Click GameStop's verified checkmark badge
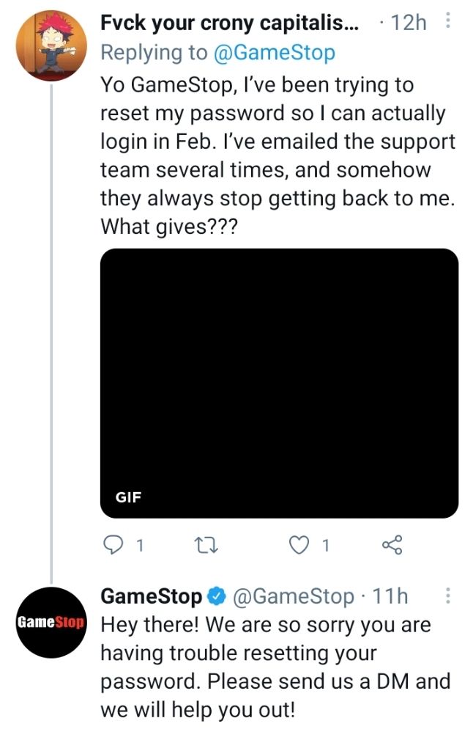 215,596
